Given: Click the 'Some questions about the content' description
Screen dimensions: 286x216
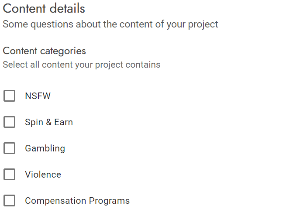Looking at the screenshot, I should [110, 24].
